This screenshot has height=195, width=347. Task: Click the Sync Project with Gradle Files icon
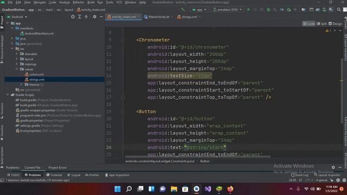pyautogui.click(x=318, y=10)
